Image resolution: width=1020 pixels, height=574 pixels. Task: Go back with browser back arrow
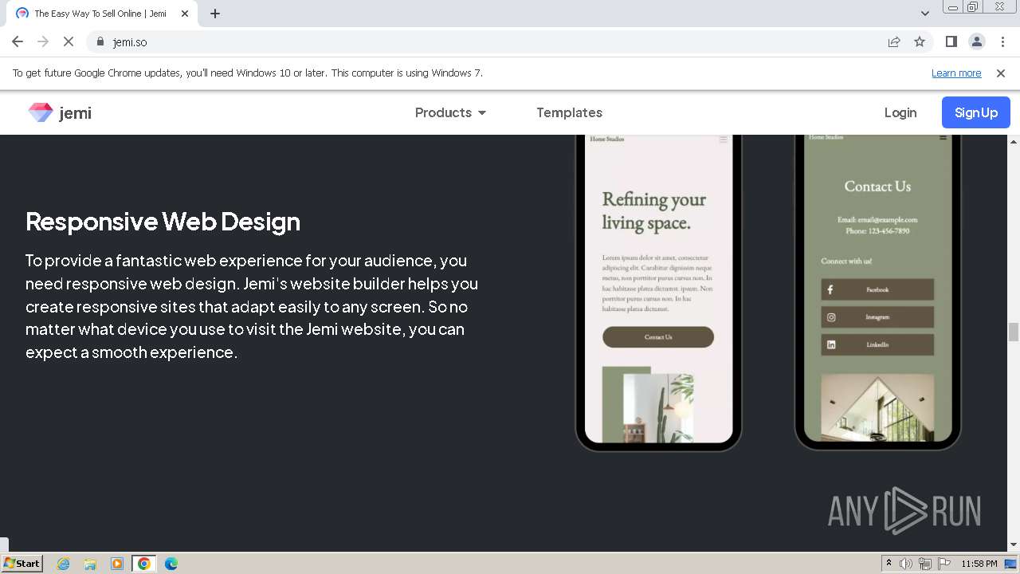point(18,41)
